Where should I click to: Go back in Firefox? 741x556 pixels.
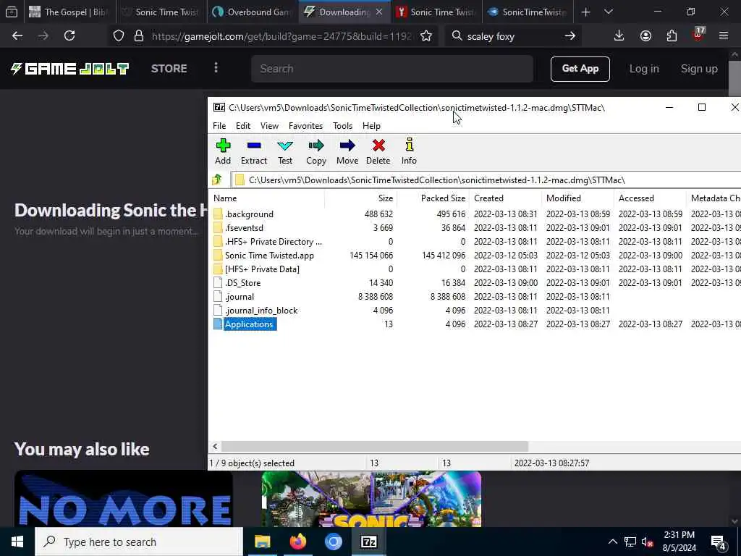[17, 35]
